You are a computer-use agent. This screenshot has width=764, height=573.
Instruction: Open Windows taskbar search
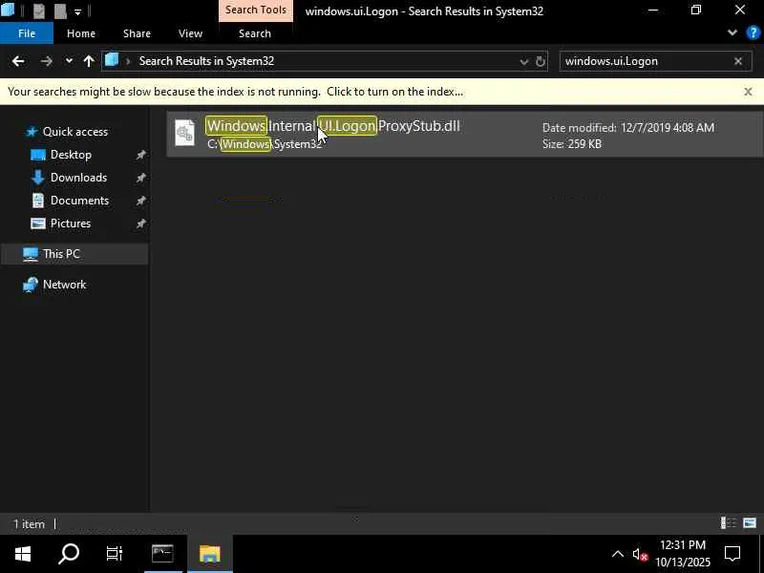(69, 554)
